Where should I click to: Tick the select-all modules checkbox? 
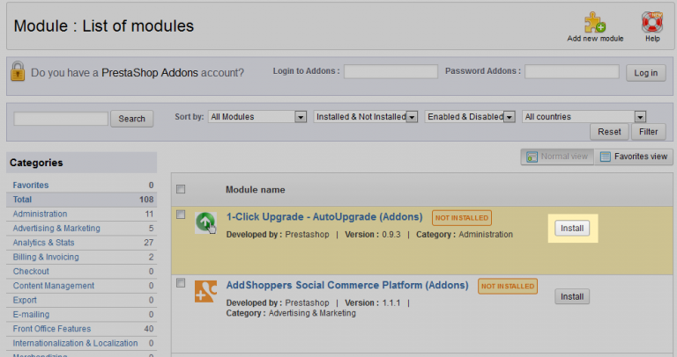[181, 189]
